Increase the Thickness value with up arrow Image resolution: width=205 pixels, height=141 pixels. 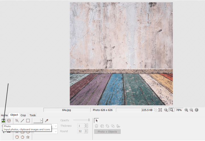pyautogui.click(x=86, y=125)
